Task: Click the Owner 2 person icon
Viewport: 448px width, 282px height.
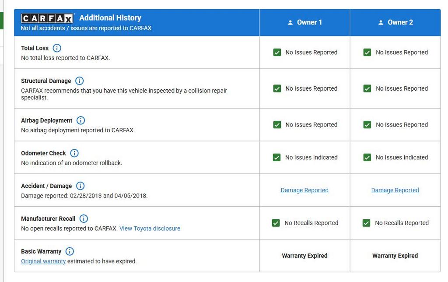Action: pos(381,23)
